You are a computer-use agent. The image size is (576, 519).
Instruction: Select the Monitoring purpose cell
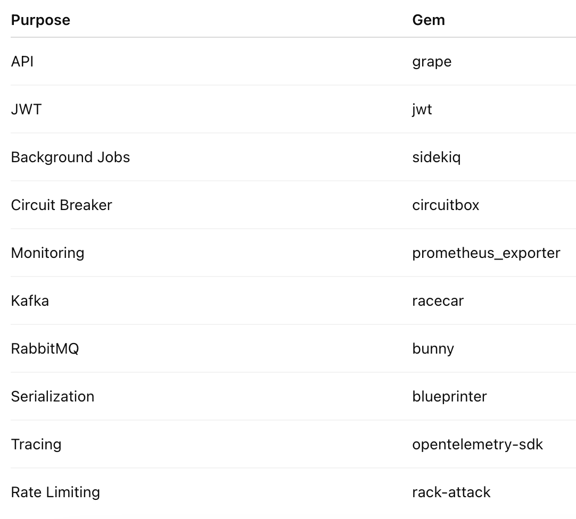(x=48, y=253)
